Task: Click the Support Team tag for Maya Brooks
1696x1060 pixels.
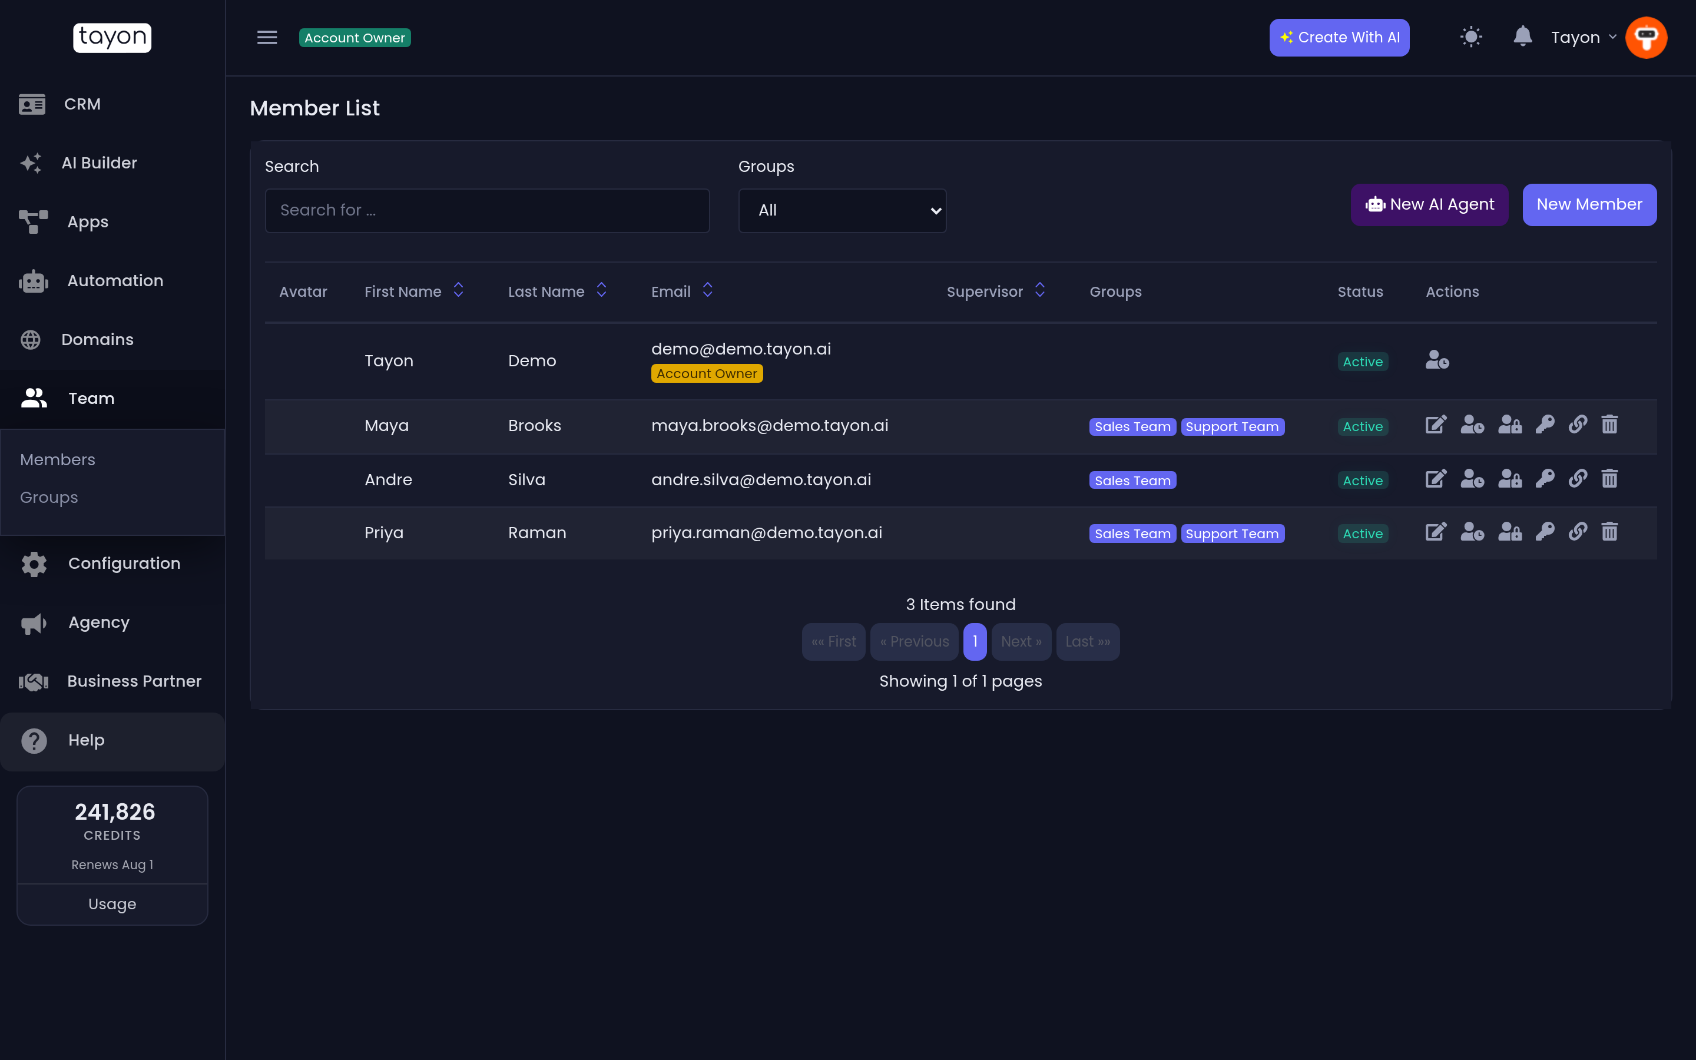Action: tap(1232, 426)
